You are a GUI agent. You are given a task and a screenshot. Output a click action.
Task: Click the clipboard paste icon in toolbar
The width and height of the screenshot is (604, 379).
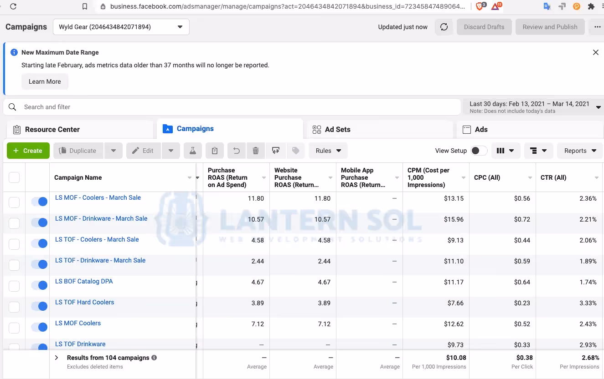tap(215, 151)
